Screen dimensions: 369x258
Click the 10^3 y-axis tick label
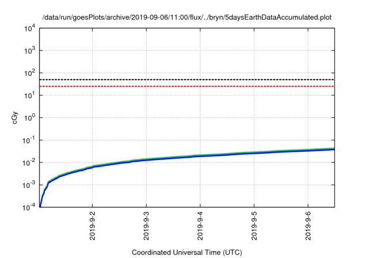point(29,51)
